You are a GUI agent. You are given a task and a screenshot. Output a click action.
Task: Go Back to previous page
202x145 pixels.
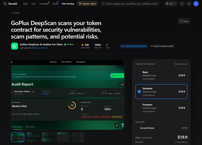pyautogui.click(x=15, y=13)
